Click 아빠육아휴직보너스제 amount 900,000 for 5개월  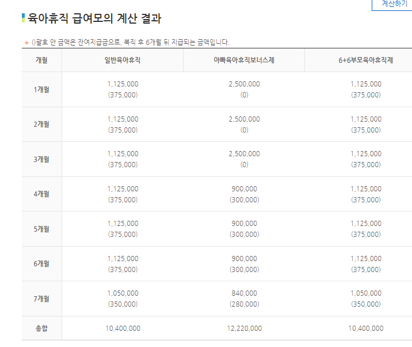pyautogui.click(x=244, y=224)
